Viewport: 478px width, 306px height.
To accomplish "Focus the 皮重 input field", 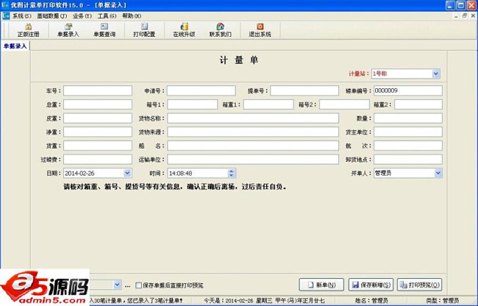I will 98,118.
